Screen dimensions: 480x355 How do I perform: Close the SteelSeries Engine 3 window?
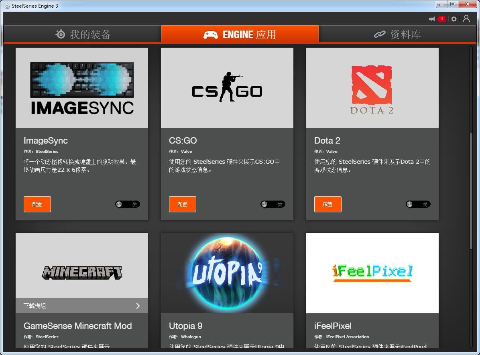[x=468, y=4]
